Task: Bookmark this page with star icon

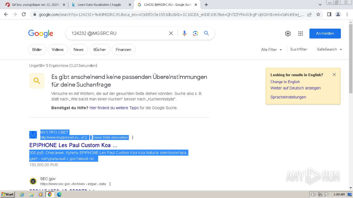Action: [x=318, y=14]
